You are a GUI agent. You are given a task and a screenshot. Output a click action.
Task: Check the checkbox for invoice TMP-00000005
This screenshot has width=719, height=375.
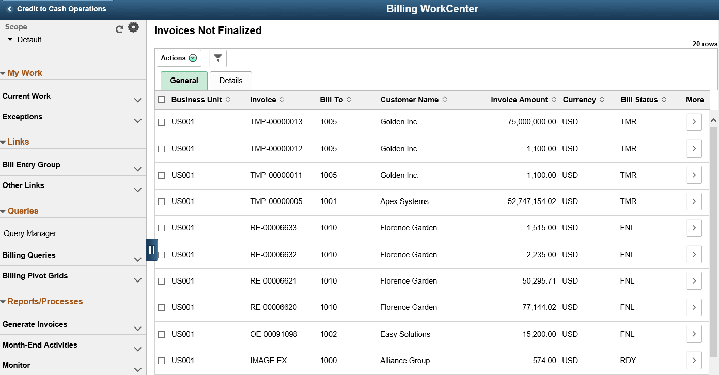[162, 201]
